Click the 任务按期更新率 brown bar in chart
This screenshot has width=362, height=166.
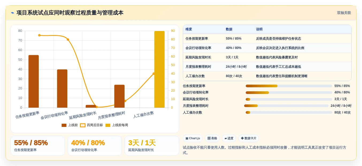[x=34, y=81]
